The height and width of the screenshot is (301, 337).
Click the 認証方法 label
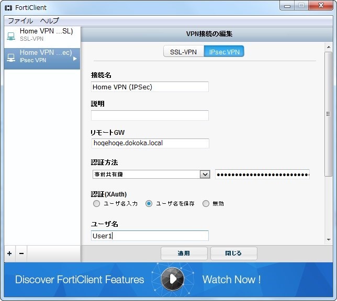click(104, 162)
